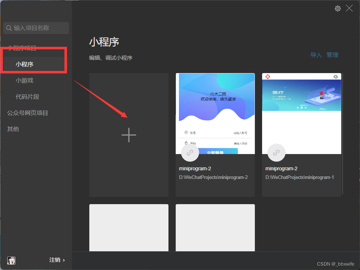Click the user avatar at bottom left
Screen dimensions: 360x270
coord(11,261)
